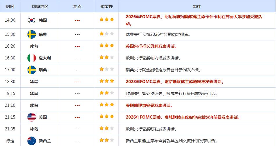
Task: Open the 费城联储主席保尔森 event
Action: click(x=183, y=117)
